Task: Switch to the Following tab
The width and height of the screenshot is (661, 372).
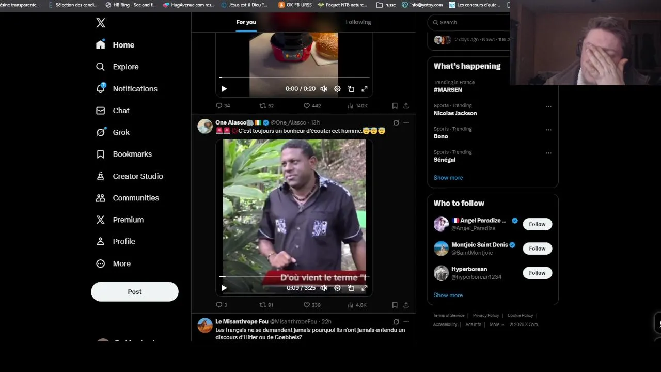Action: [x=358, y=22]
